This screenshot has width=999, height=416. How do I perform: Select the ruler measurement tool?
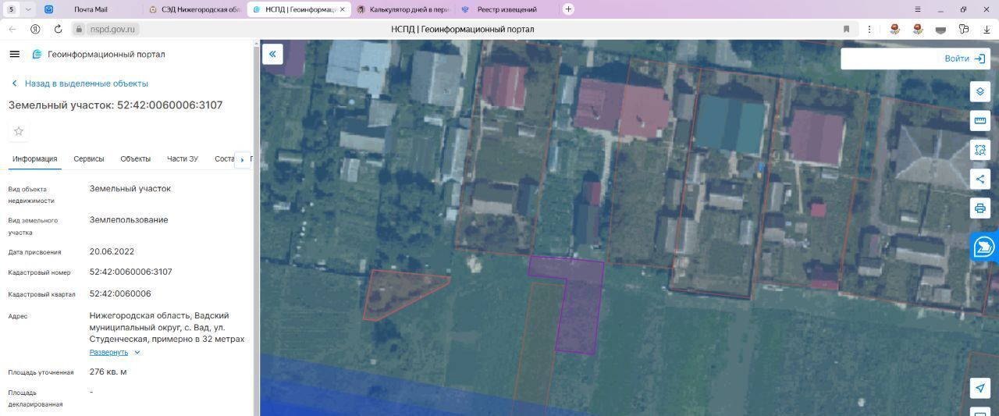[980, 120]
